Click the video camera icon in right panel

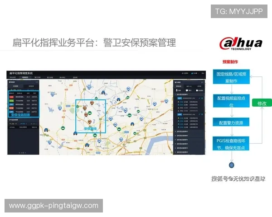(197, 90)
